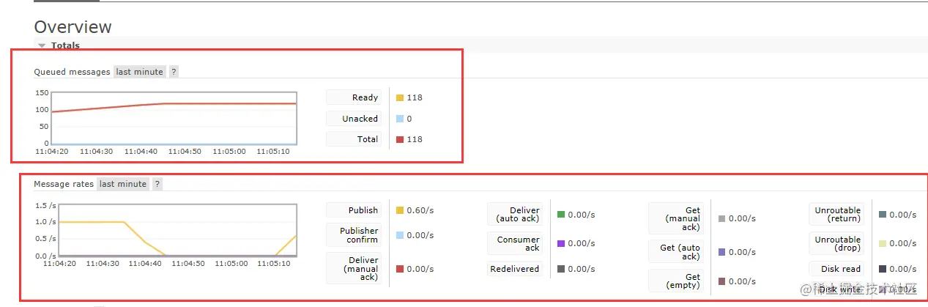Click the Redelivered label
The height and width of the screenshot is (307, 928).
coord(515,269)
